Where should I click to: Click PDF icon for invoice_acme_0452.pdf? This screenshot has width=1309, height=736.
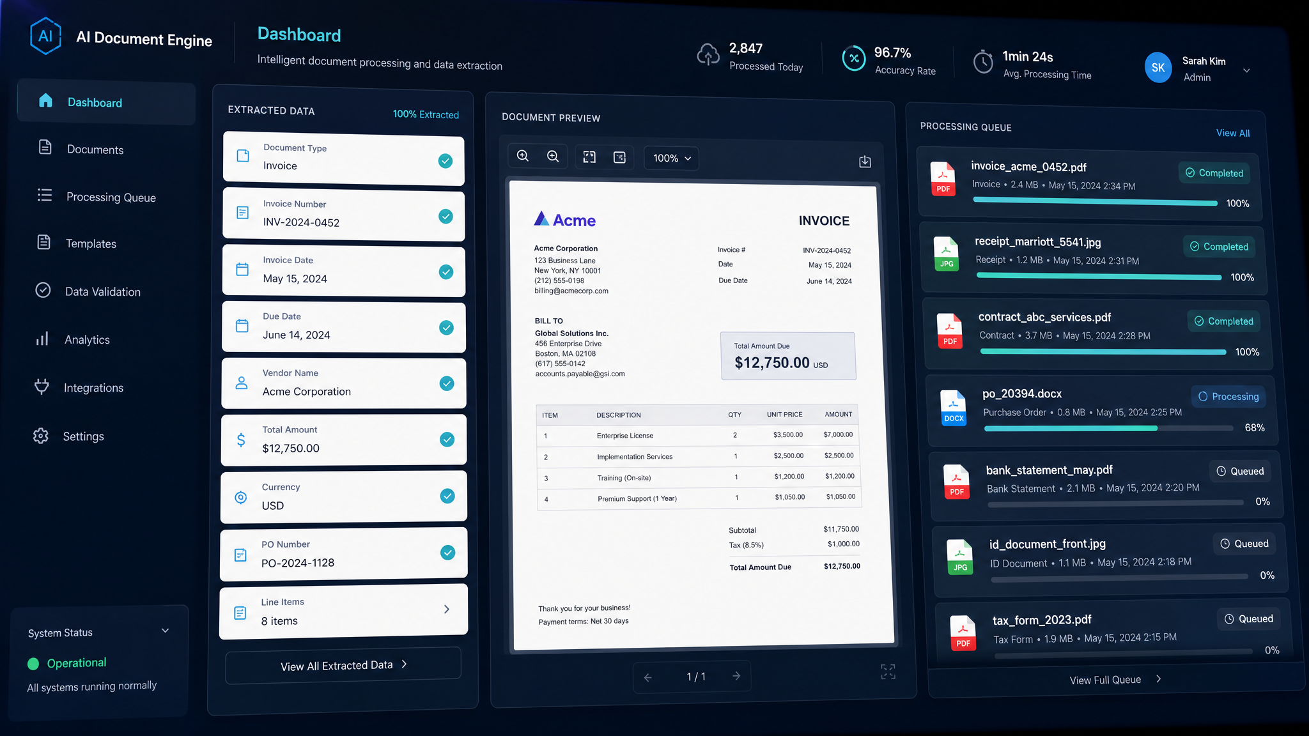(943, 179)
